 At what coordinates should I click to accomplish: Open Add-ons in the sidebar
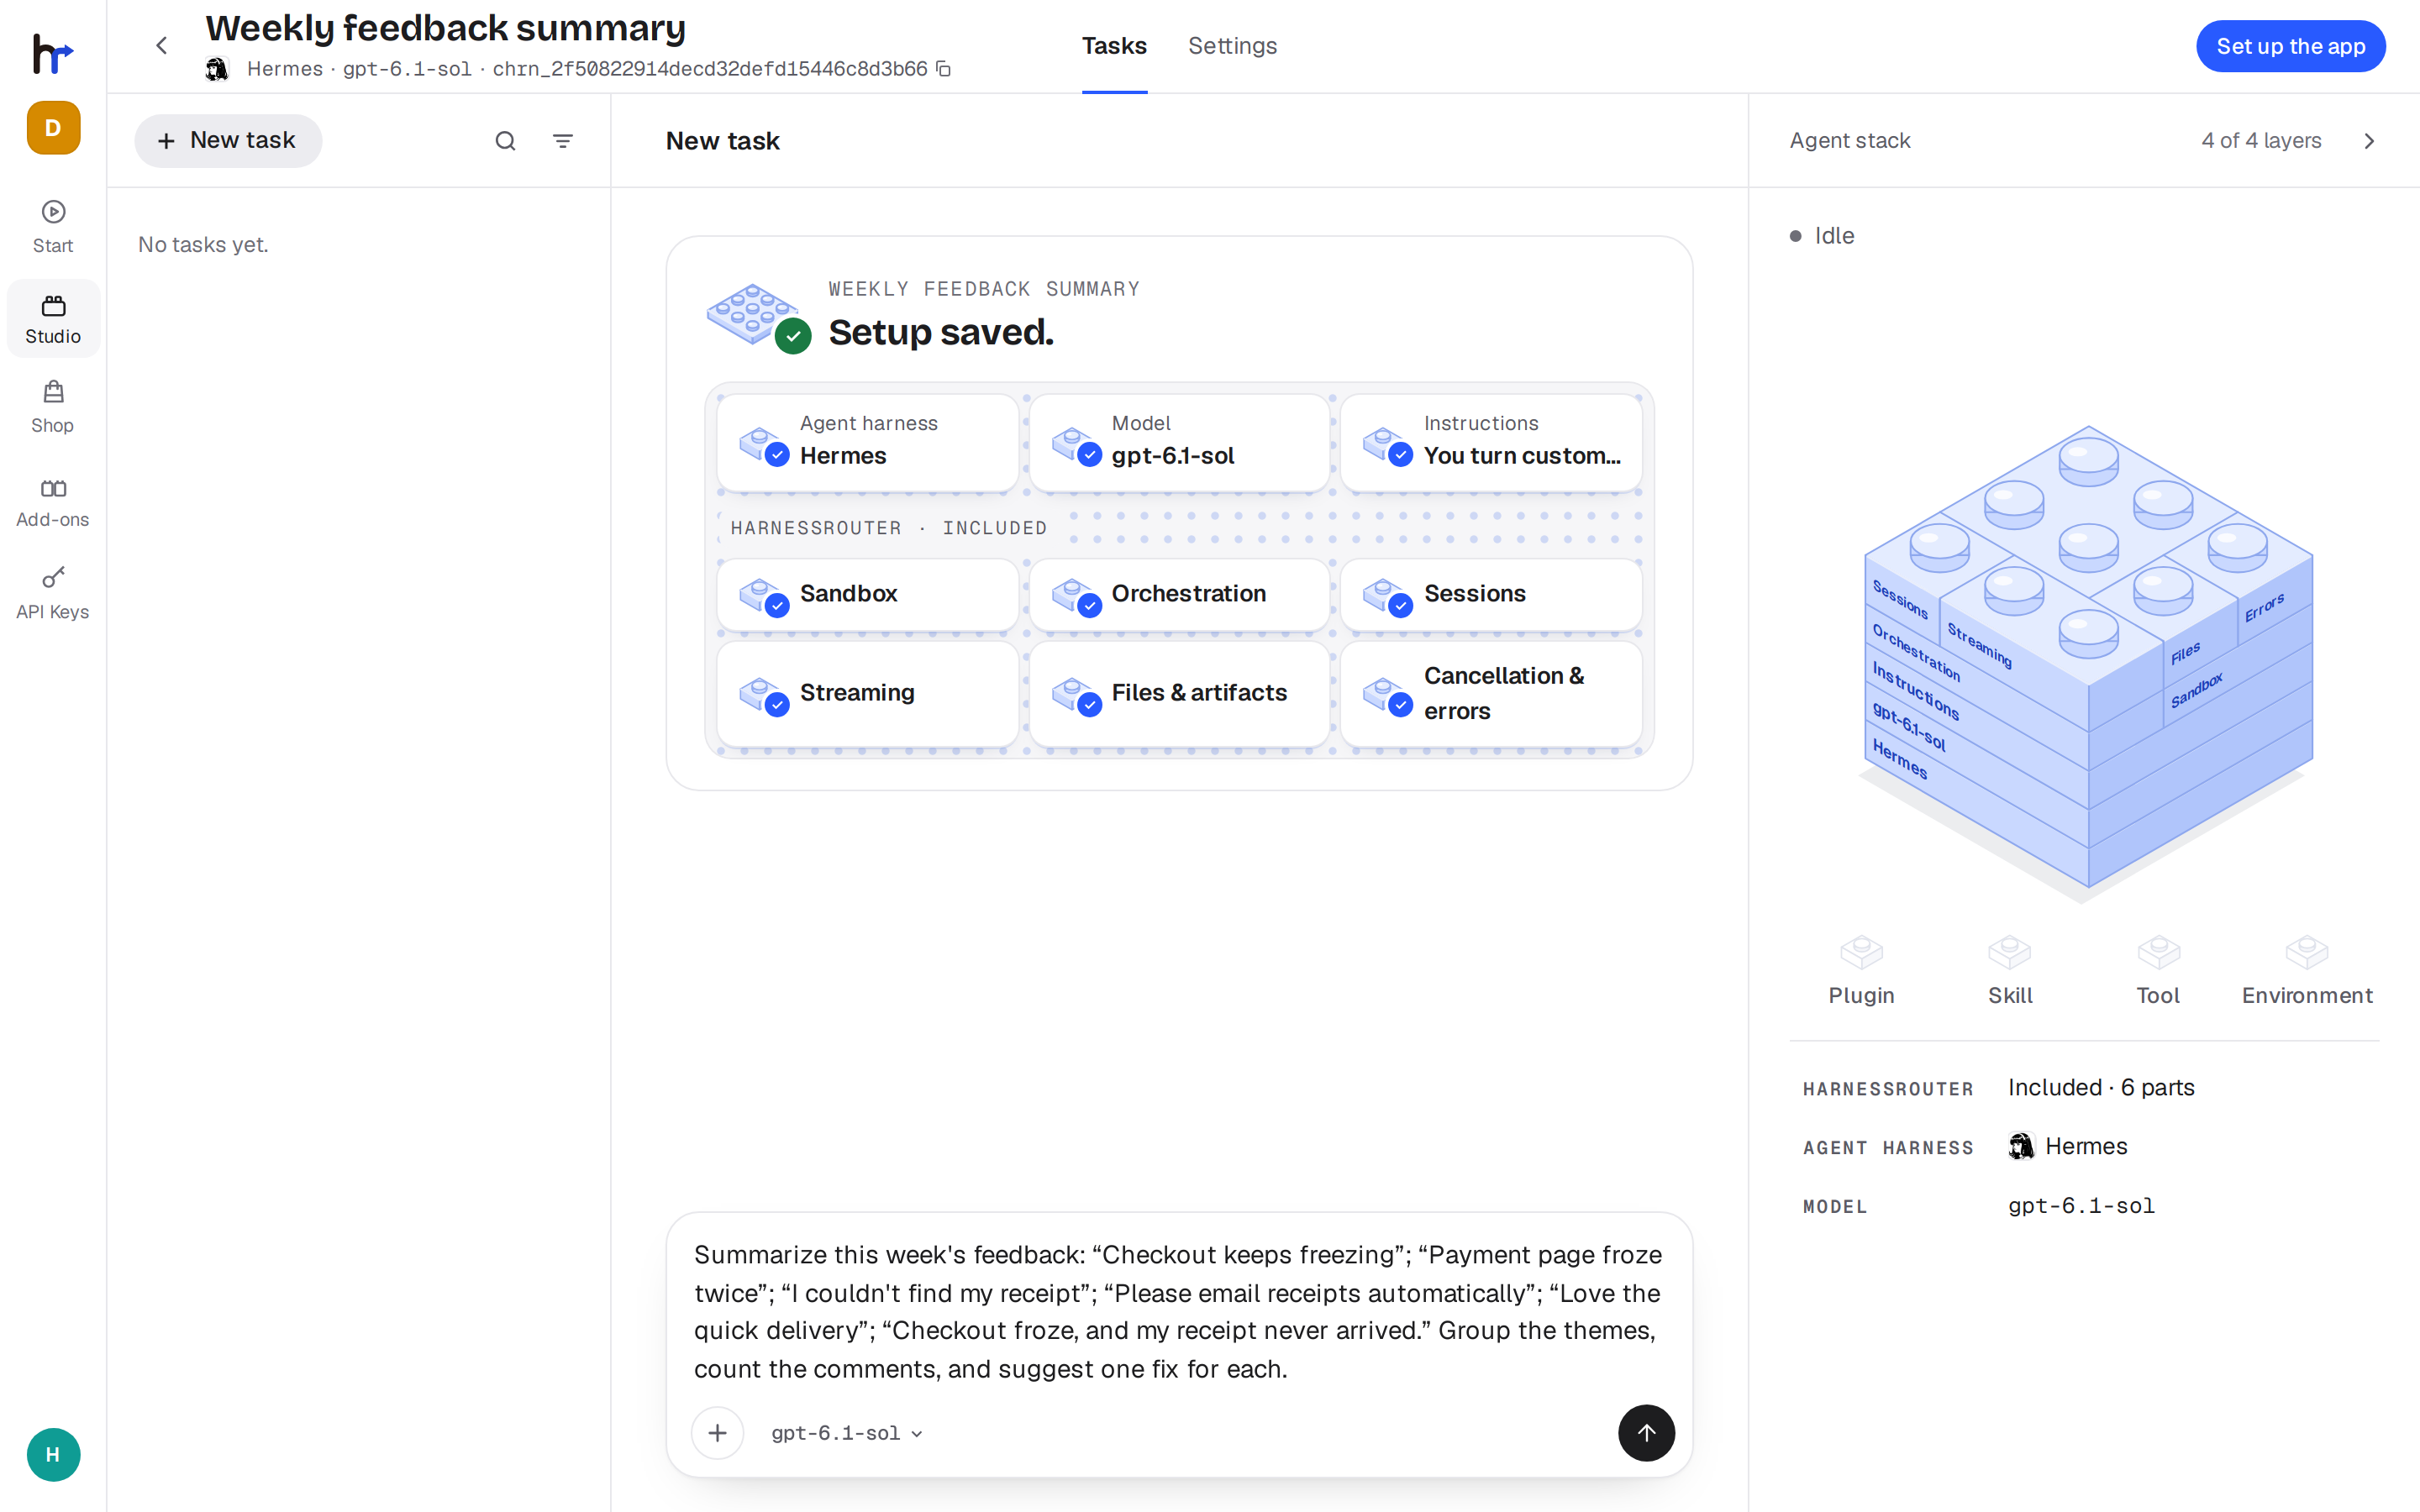[53, 502]
